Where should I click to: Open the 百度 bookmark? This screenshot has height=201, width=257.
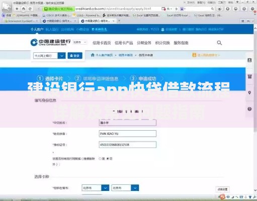[x=7, y=15]
